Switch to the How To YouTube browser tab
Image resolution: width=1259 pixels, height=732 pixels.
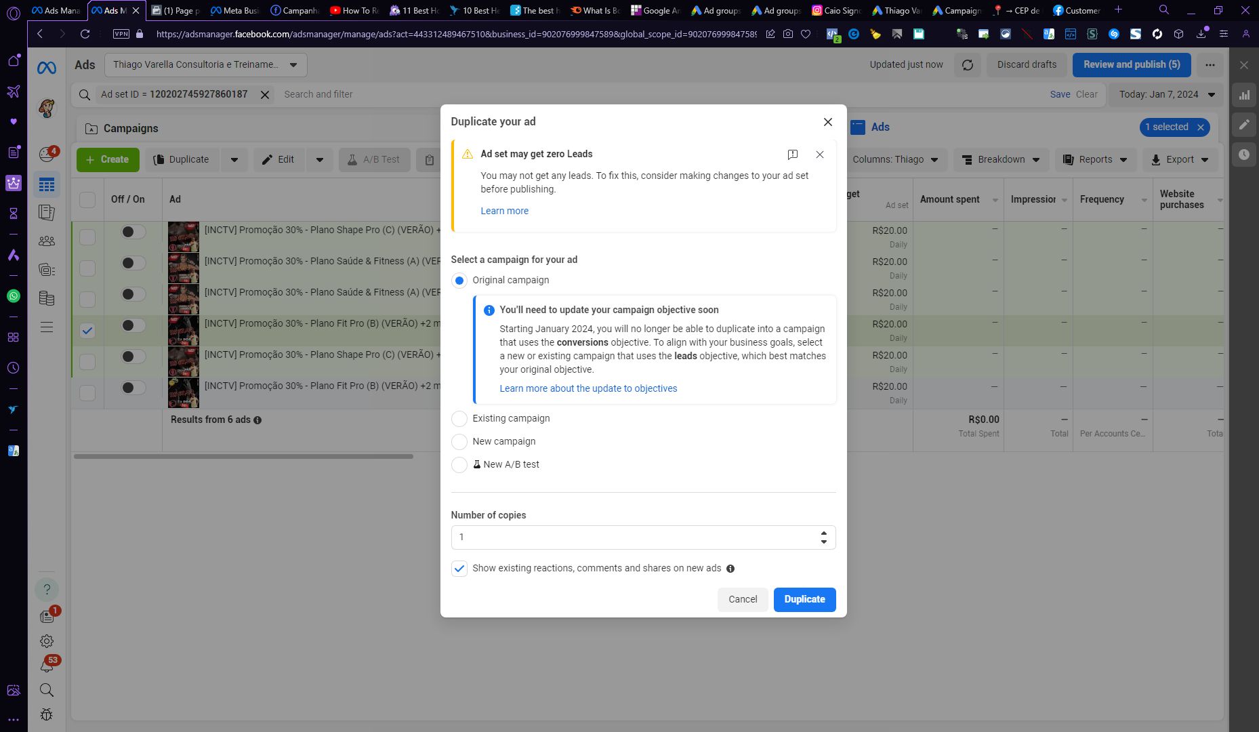click(354, 10)
